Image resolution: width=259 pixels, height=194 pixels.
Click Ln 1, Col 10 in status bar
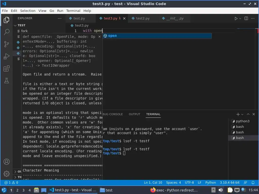153,183
